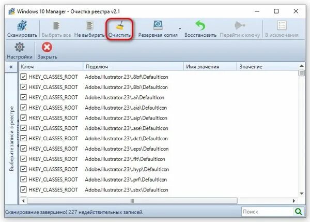Expand the Резервная копия dropdown arrow
310x222 pixels.
click(180, 29)
